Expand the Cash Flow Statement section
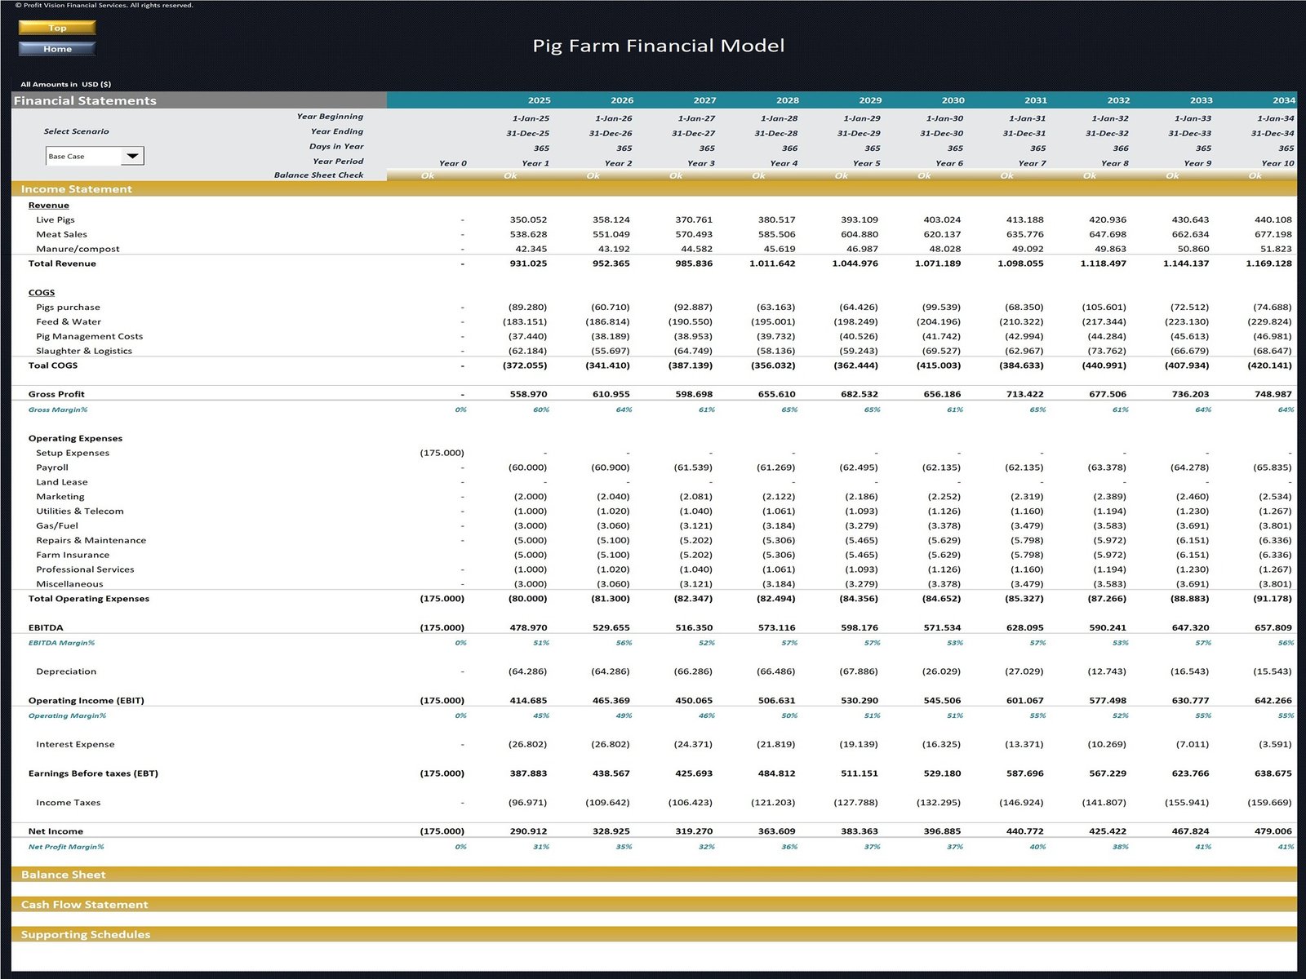The height and width of the screenshot is (979, 1306). (x=85, y=905)
